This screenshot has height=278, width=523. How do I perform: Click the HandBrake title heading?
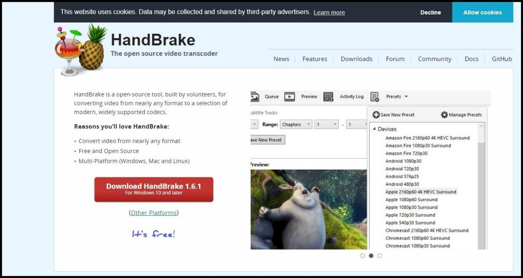153,40
